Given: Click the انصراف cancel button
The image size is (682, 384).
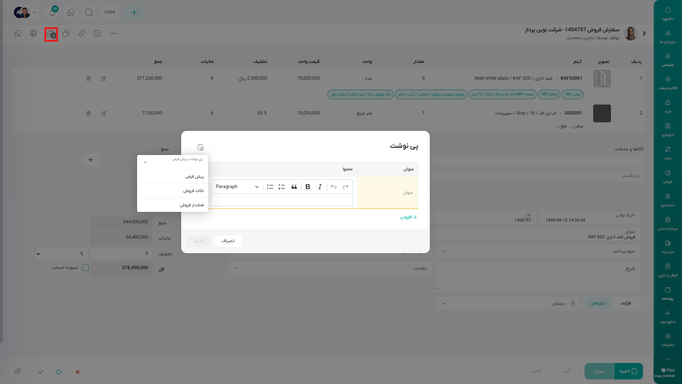Looking at the screenshot, I should (228, 241).
